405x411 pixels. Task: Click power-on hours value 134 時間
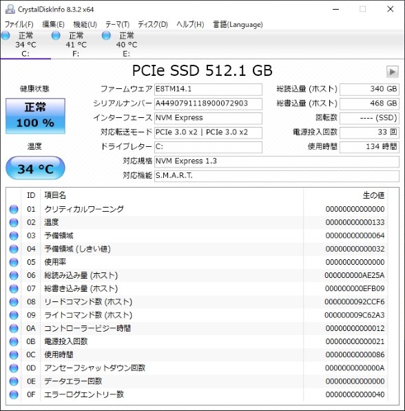click(369, 147)
